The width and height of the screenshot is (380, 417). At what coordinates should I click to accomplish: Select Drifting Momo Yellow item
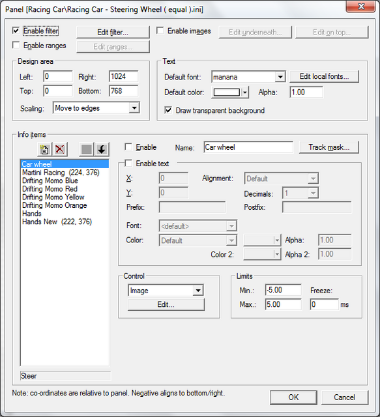click(65, 197)
